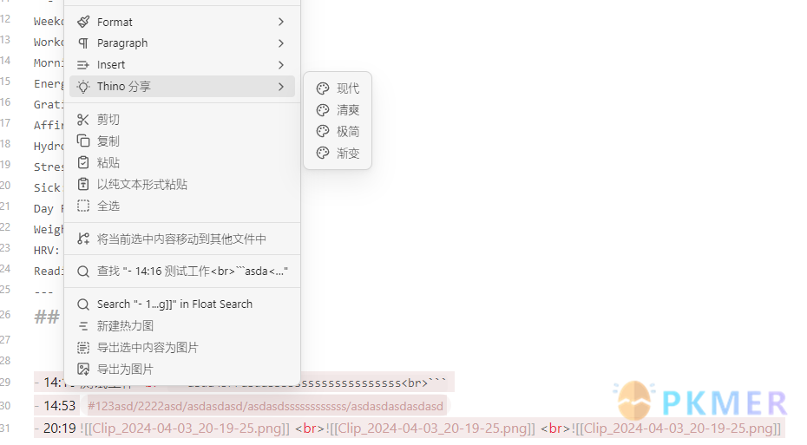Click the Format paintbrush icon
Image resolution: width=807 pixels, height=445 pixels.
(82, 22)
